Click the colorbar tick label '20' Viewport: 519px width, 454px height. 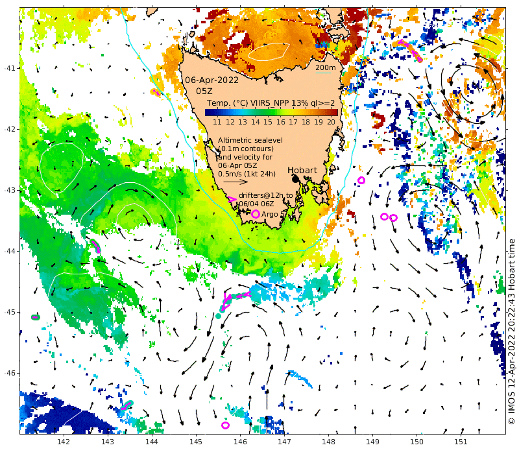[x=331, y=122]
